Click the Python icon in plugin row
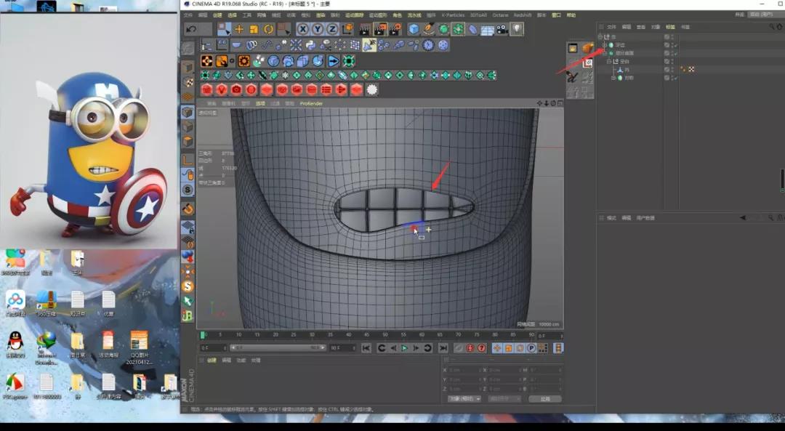 pyautogui.click(x=310, y=45)
